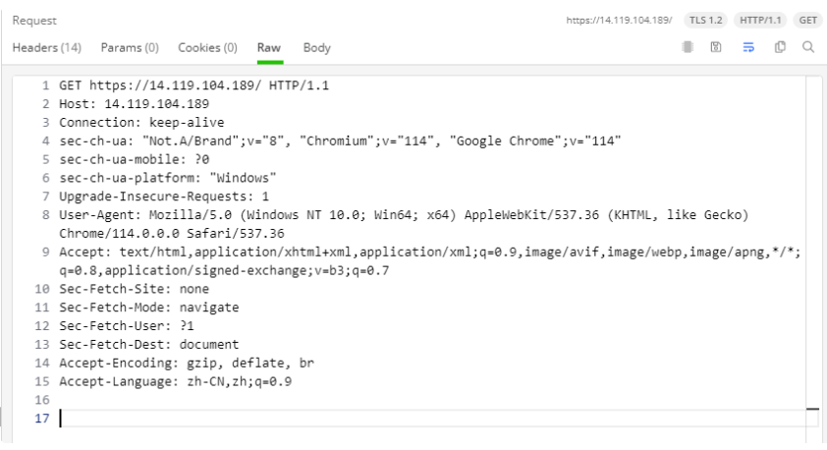
Task: Open search with the magnifier icon
Action: [x=808, y=47]
